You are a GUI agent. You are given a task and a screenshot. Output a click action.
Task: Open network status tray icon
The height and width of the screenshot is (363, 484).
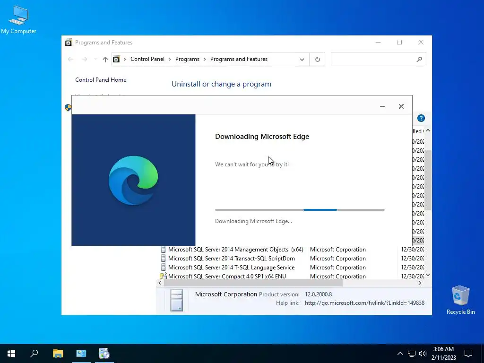[412, 354]
